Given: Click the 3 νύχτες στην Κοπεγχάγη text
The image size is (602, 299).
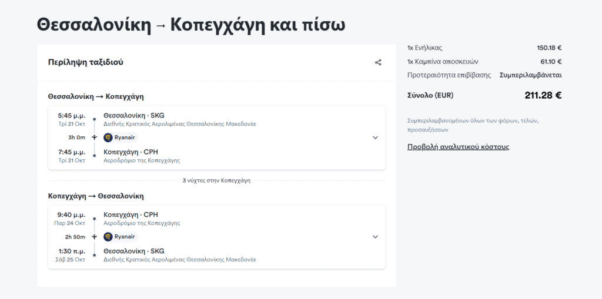Looking at the screenshot, I should click(216, 180).
